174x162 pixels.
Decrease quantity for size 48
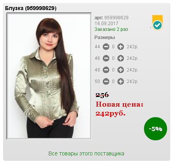[106, 70]
